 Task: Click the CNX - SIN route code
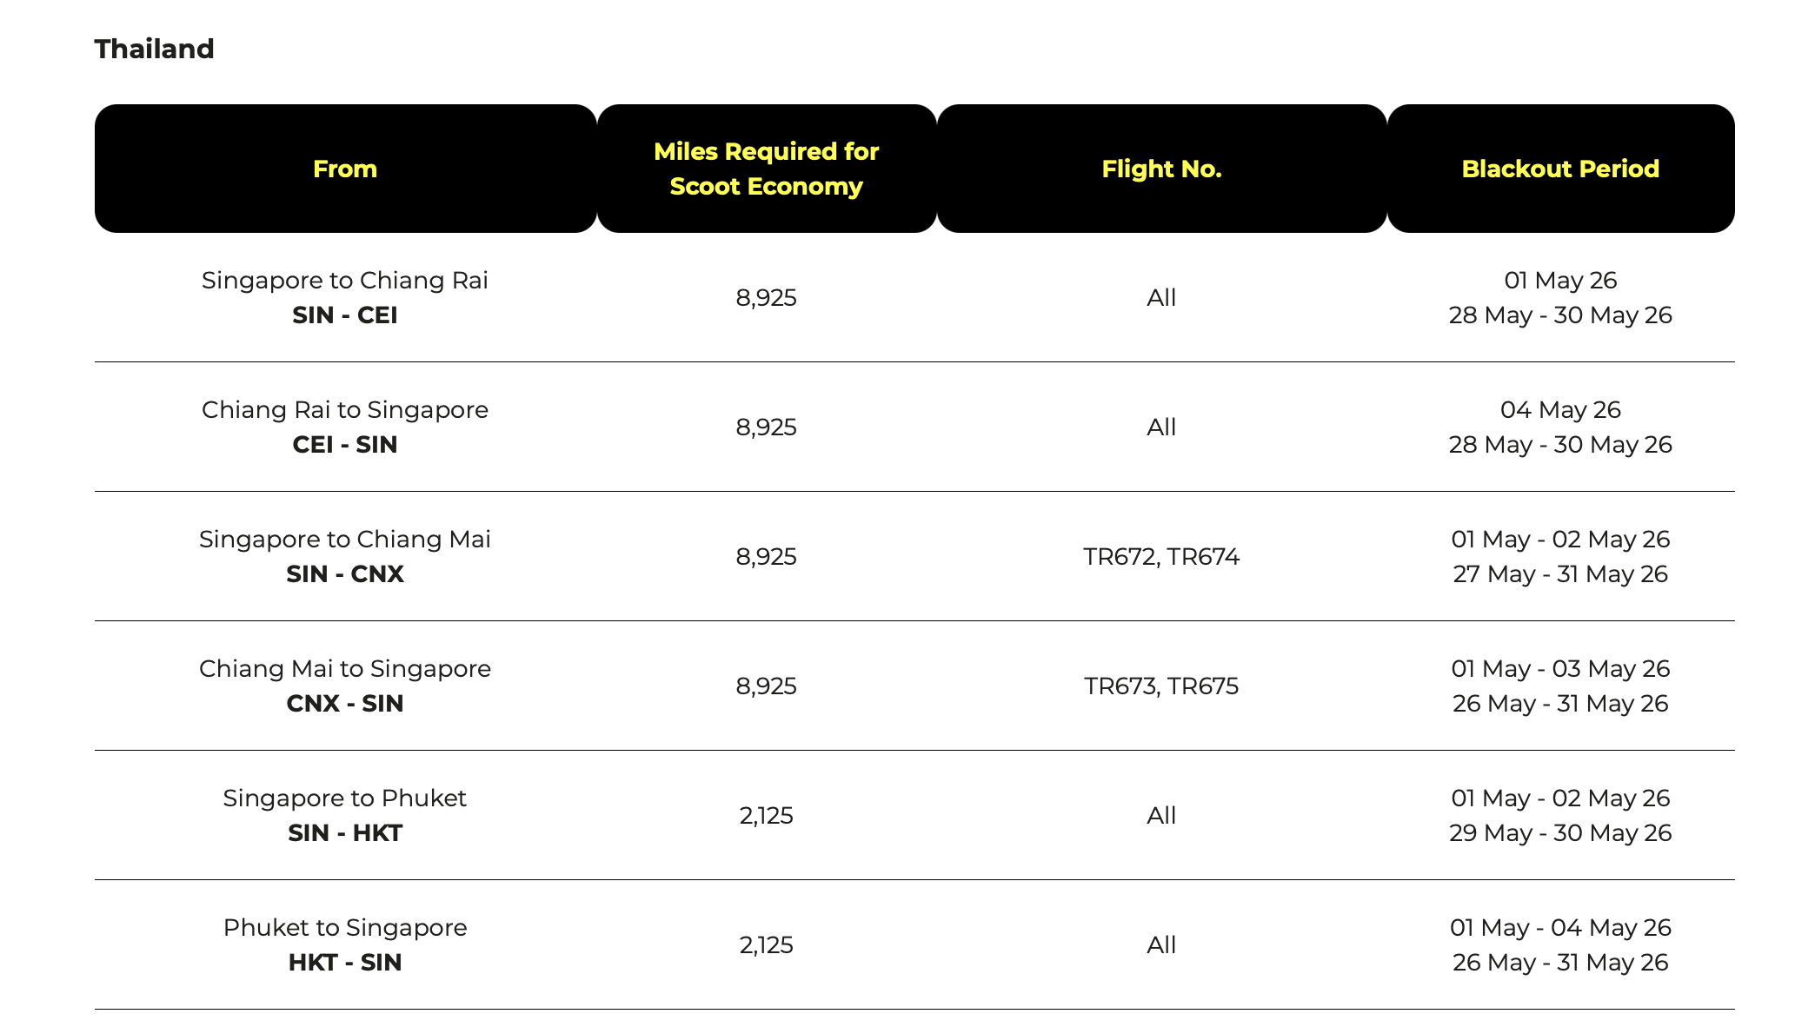pyautogui.click(x=345, y=703)
